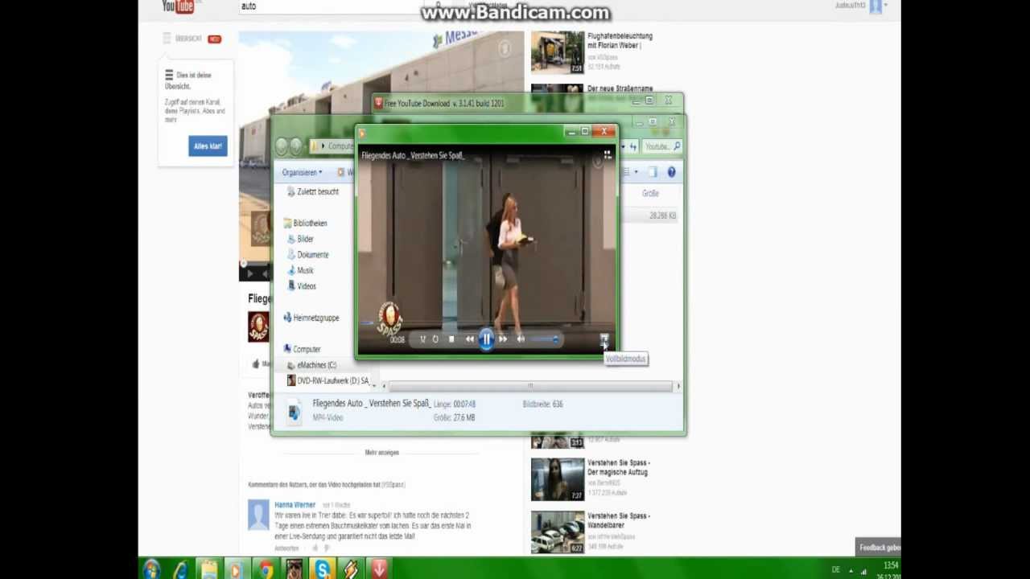
Task: Pause the video in Media Player
Action: coord(486,339)
